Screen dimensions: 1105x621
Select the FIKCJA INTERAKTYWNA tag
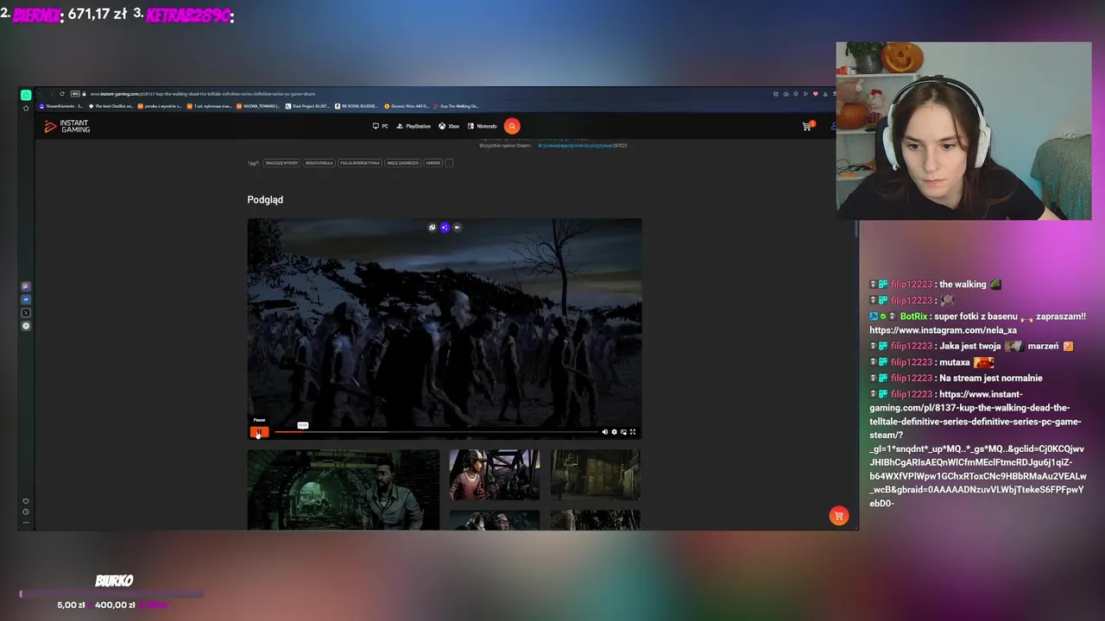pyautogui.click(x=360, y=163)
